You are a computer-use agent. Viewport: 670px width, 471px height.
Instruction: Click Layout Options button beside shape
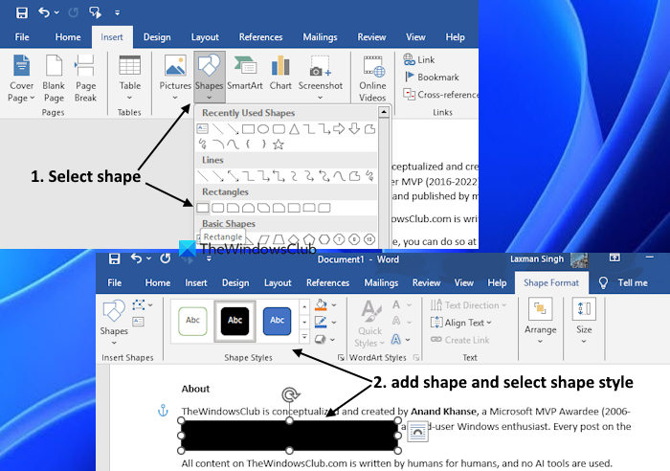(x=417, y=431)
